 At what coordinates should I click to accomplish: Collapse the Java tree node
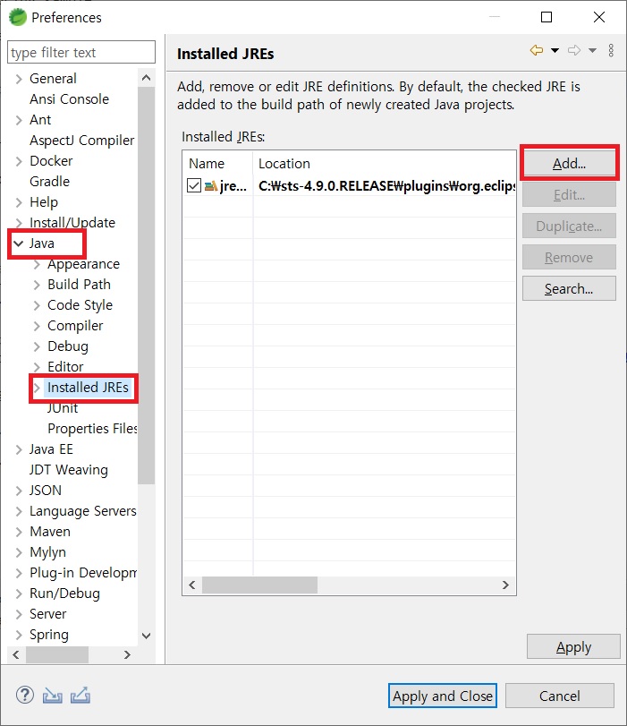click(19, 243)
